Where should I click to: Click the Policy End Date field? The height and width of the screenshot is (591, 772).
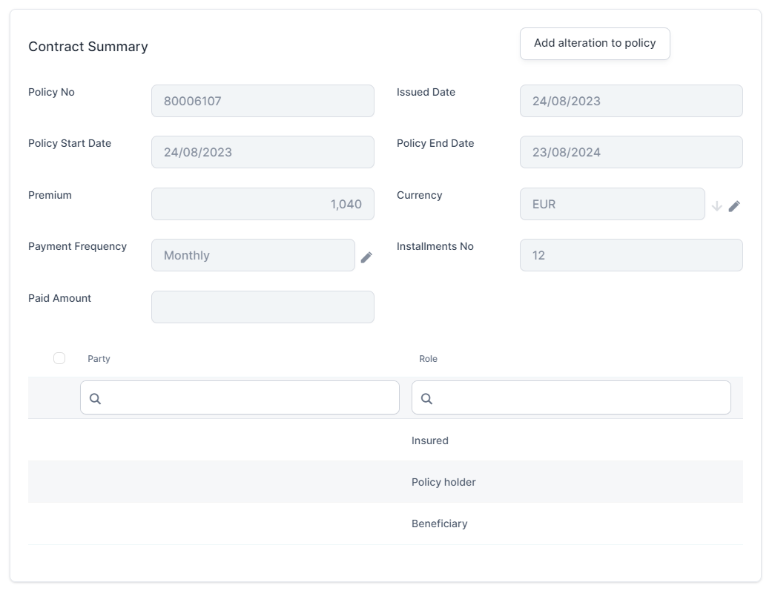(630, 152)
